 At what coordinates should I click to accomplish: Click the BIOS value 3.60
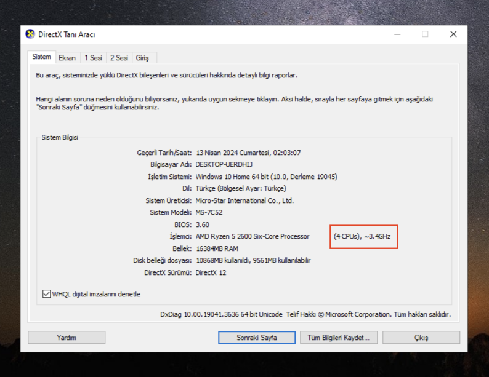pyautogui.click(x=203, y=224)
